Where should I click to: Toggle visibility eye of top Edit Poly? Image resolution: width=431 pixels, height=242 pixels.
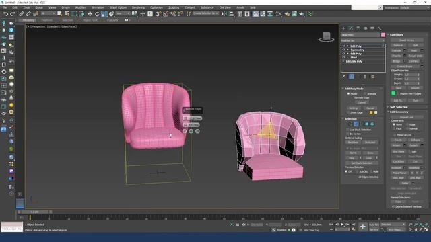click(x=344, y=46)
